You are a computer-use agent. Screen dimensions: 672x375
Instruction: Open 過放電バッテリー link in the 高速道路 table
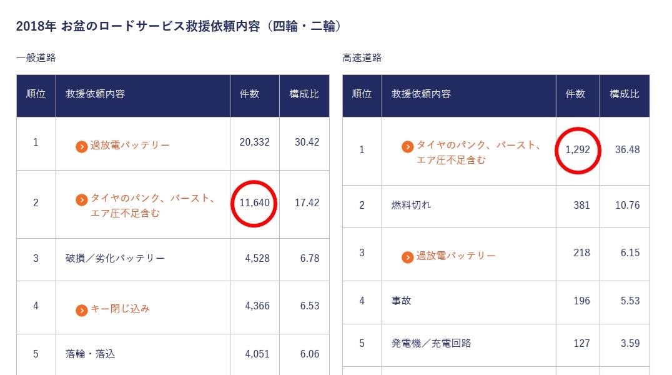(456, 256)
